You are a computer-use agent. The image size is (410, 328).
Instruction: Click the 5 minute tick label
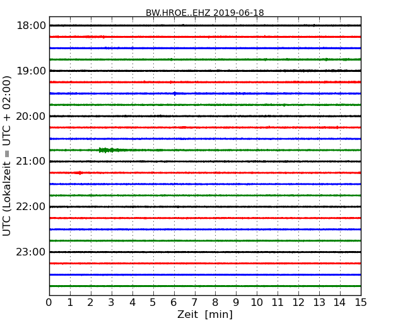click(x=153, y=303)
